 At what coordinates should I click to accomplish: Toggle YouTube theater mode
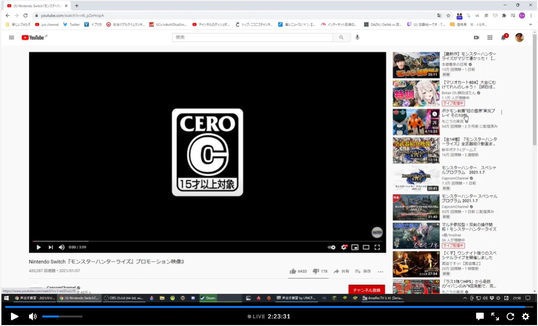366,247
